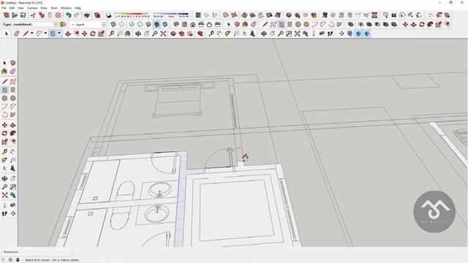This screenshot has width=468, height=263.
Task: Click the Cut scissors icon
Action: tap(33, 15)
